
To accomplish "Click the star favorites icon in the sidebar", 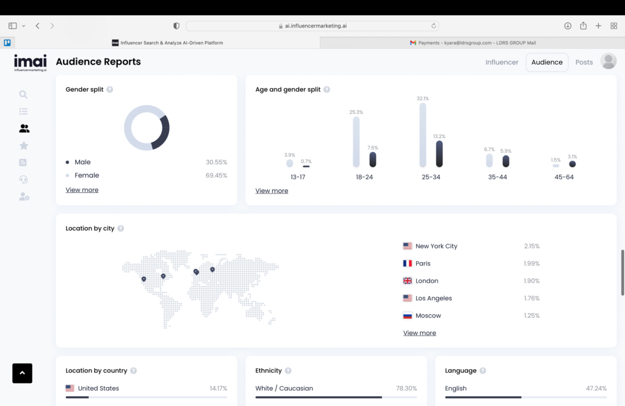I will coord(23,145).
